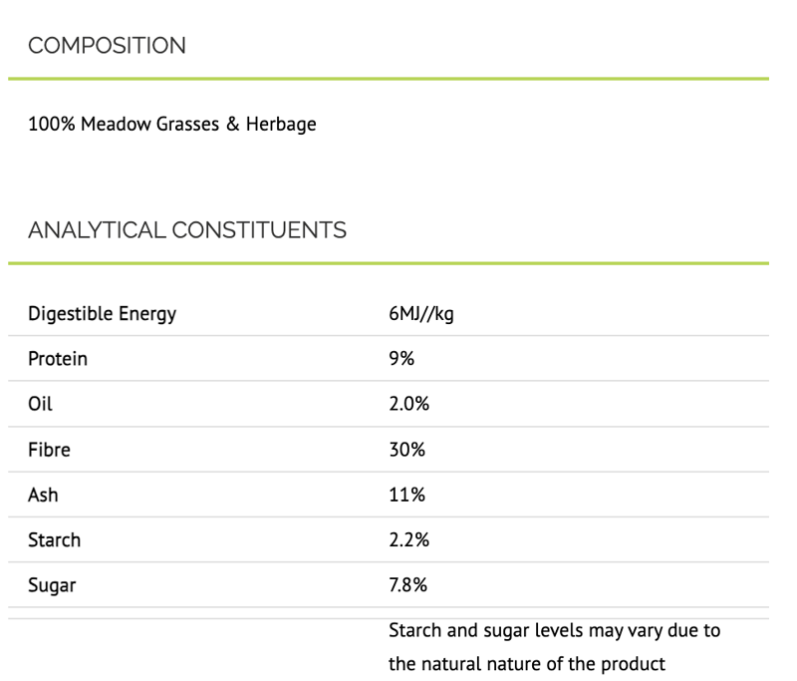This screenshot has height=681, width=797.
Task: Select the '100% Meadow Grasses & Herbage' text
Action: click(x=172, y=125)
